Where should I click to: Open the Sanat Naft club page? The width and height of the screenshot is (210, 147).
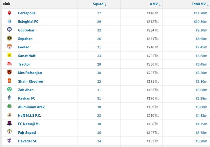27,56
